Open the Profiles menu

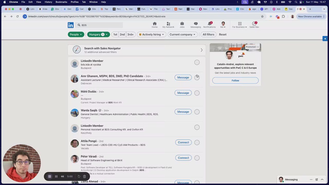(75, 2)
